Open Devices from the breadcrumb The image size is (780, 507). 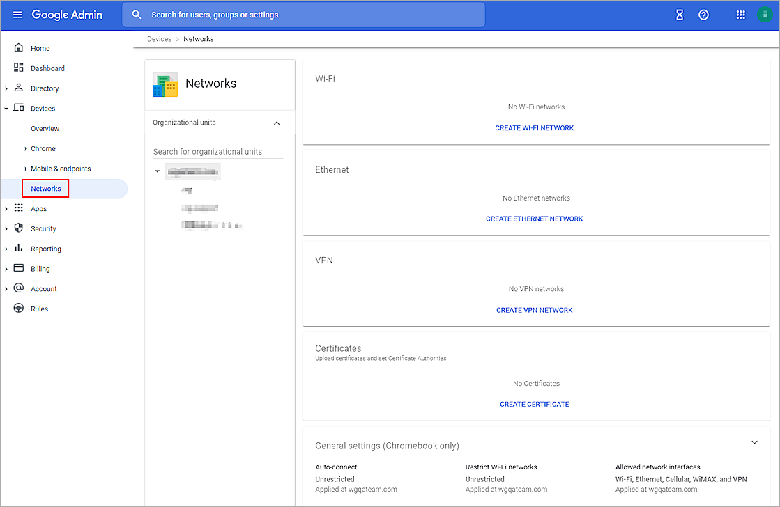(159, 38)
